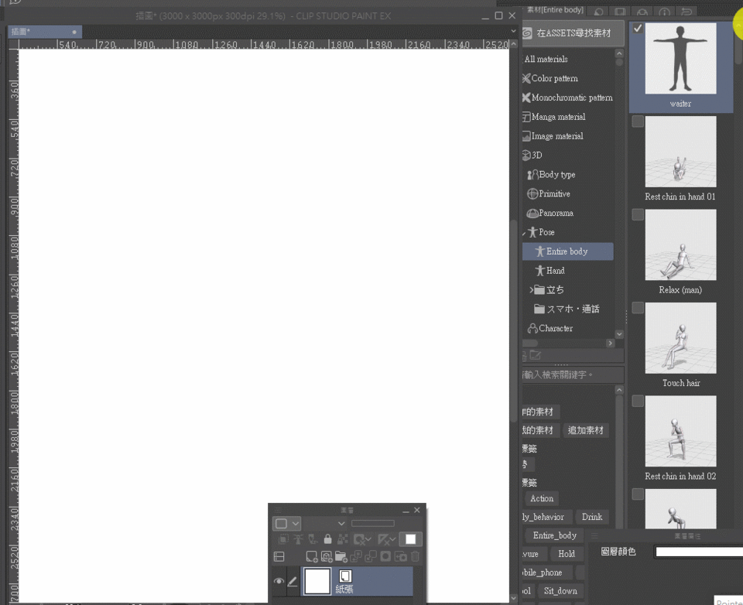Create a layer mask
The height and width of the screenshot is (605, 743).
385,556
